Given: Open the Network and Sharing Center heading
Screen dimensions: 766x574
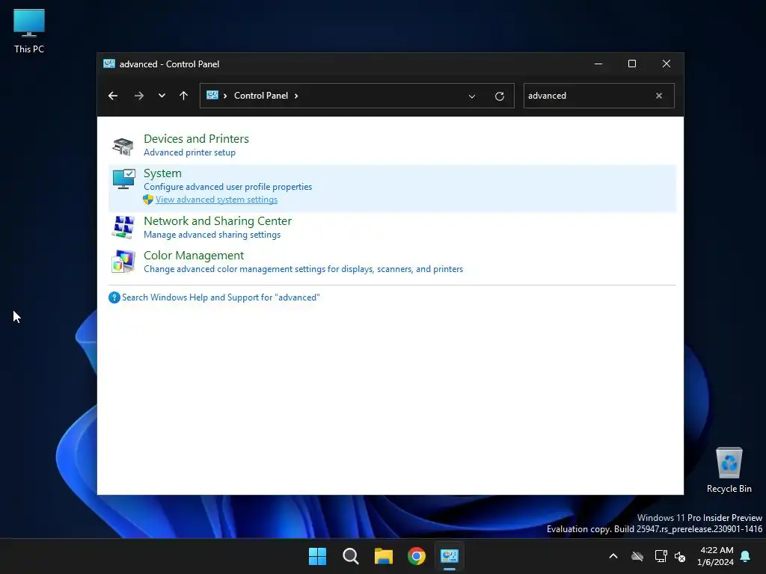Looking at the screenshot, I should click(218, 221).
